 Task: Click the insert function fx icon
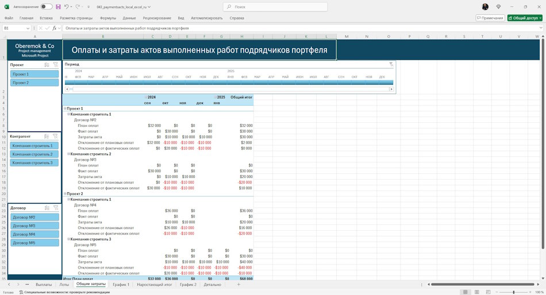click(55, 28)
